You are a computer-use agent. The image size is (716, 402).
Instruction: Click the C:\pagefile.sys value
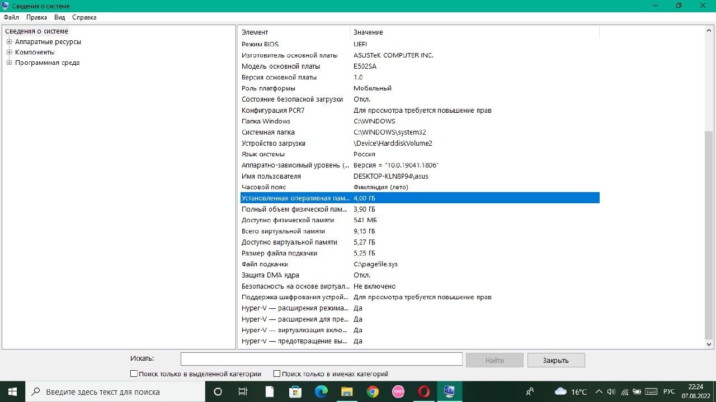click(375, 264)
